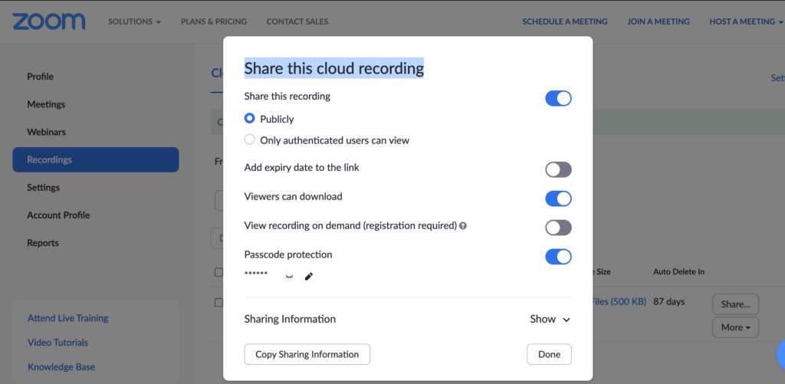Choose Only authenticated users can view
The height and width of the screenshot is (384, 785).
click(250, 139)
